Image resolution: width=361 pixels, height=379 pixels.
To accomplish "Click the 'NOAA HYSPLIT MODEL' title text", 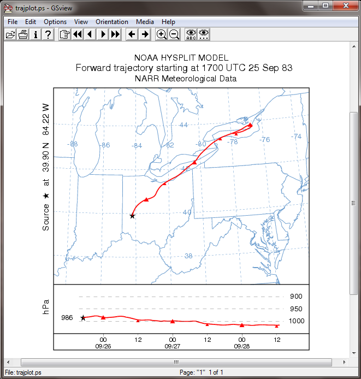I will (x=181, y=58).
